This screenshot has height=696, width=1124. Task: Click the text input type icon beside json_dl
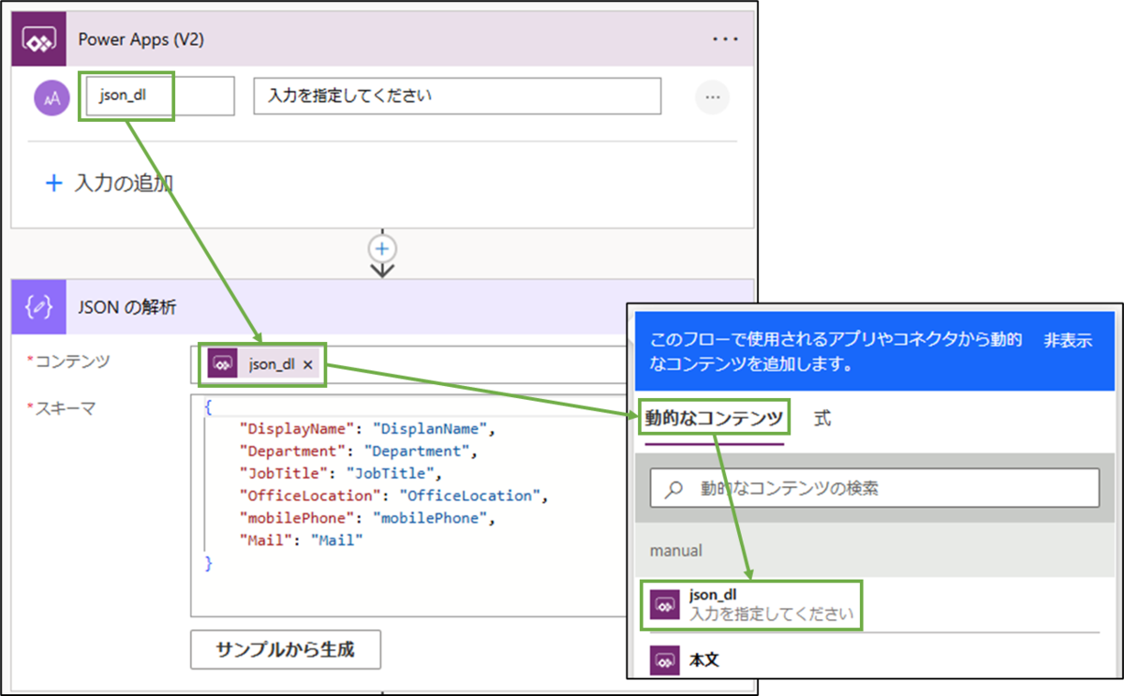tap(52, 96)
